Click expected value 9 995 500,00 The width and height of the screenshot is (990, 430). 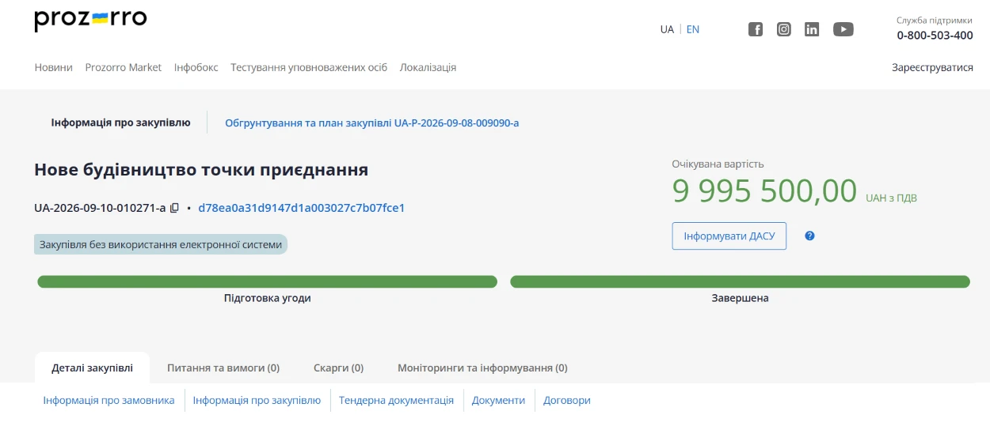click(764, 191)
